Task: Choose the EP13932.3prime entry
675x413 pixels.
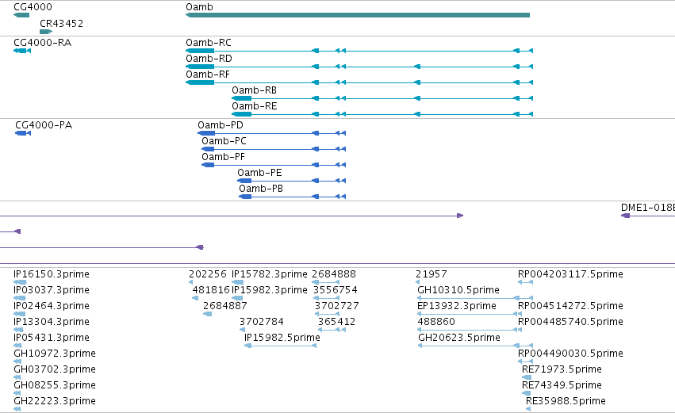Action: 457,306
